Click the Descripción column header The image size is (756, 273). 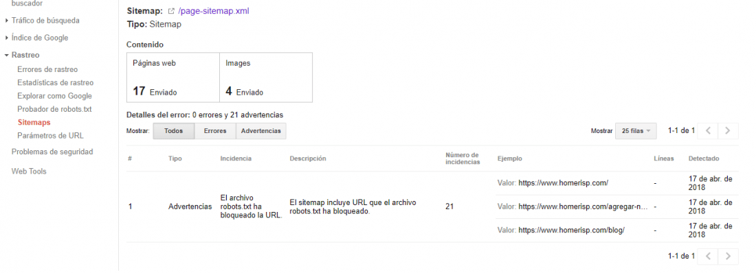coord(308,158)
